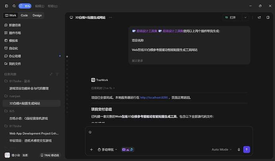This screenshot has width=275, height=161.
Task: Click the plus attach button in input
Action: pyautogui.click(x=91, y=149)
